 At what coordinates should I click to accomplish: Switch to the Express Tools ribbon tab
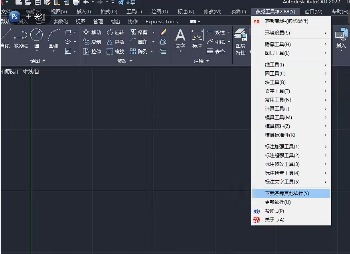161,22
